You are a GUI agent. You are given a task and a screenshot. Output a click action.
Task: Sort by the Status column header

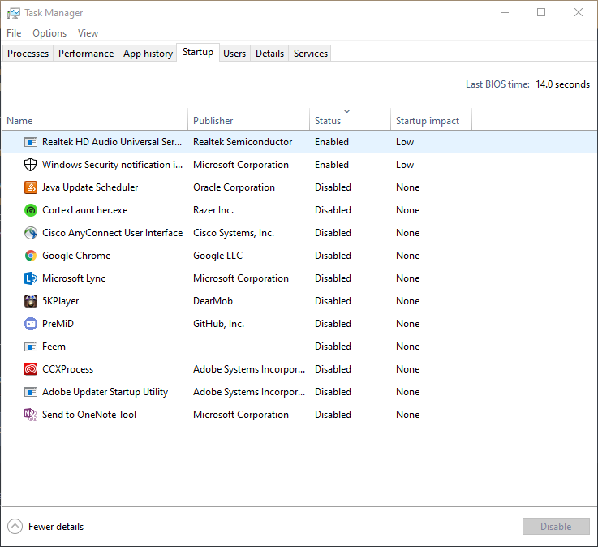[350, 121]
